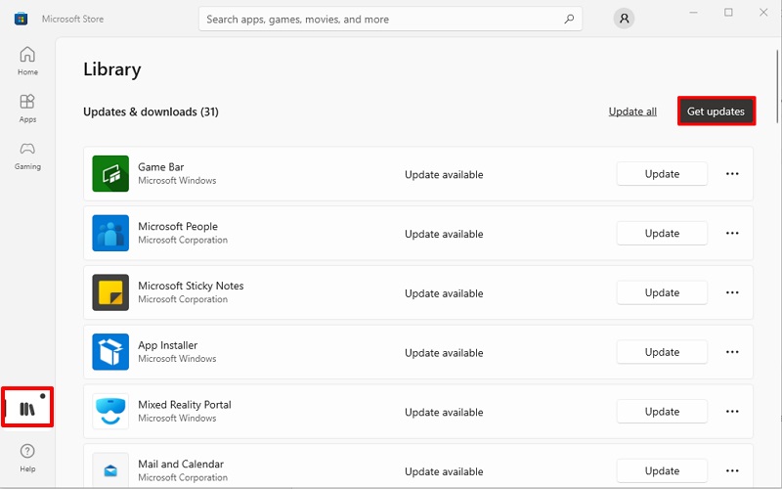The height and width of the screenshot is (489, 782).
Task: Open the user account profile icon
Action: point(624,19)
